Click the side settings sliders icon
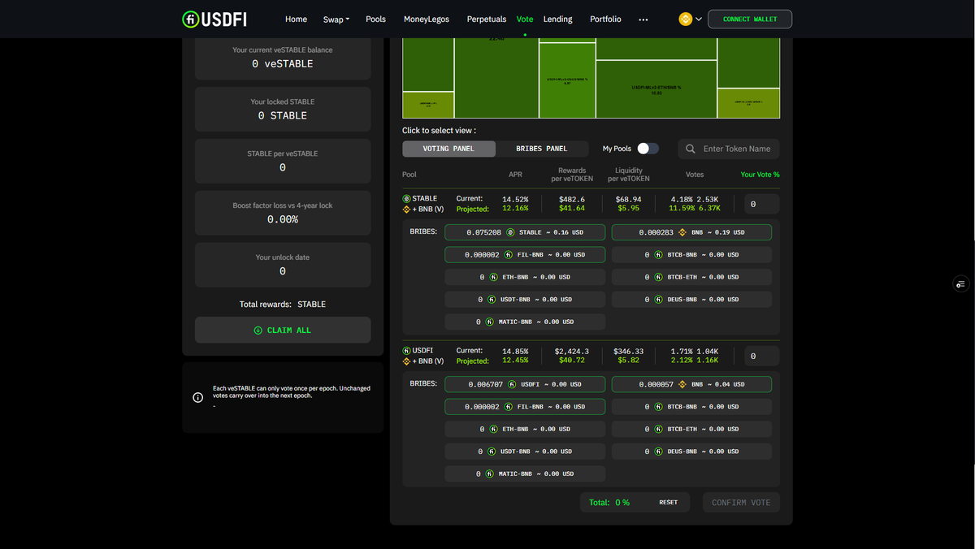Viewport: 975px width, 549px height. [960, 284]
